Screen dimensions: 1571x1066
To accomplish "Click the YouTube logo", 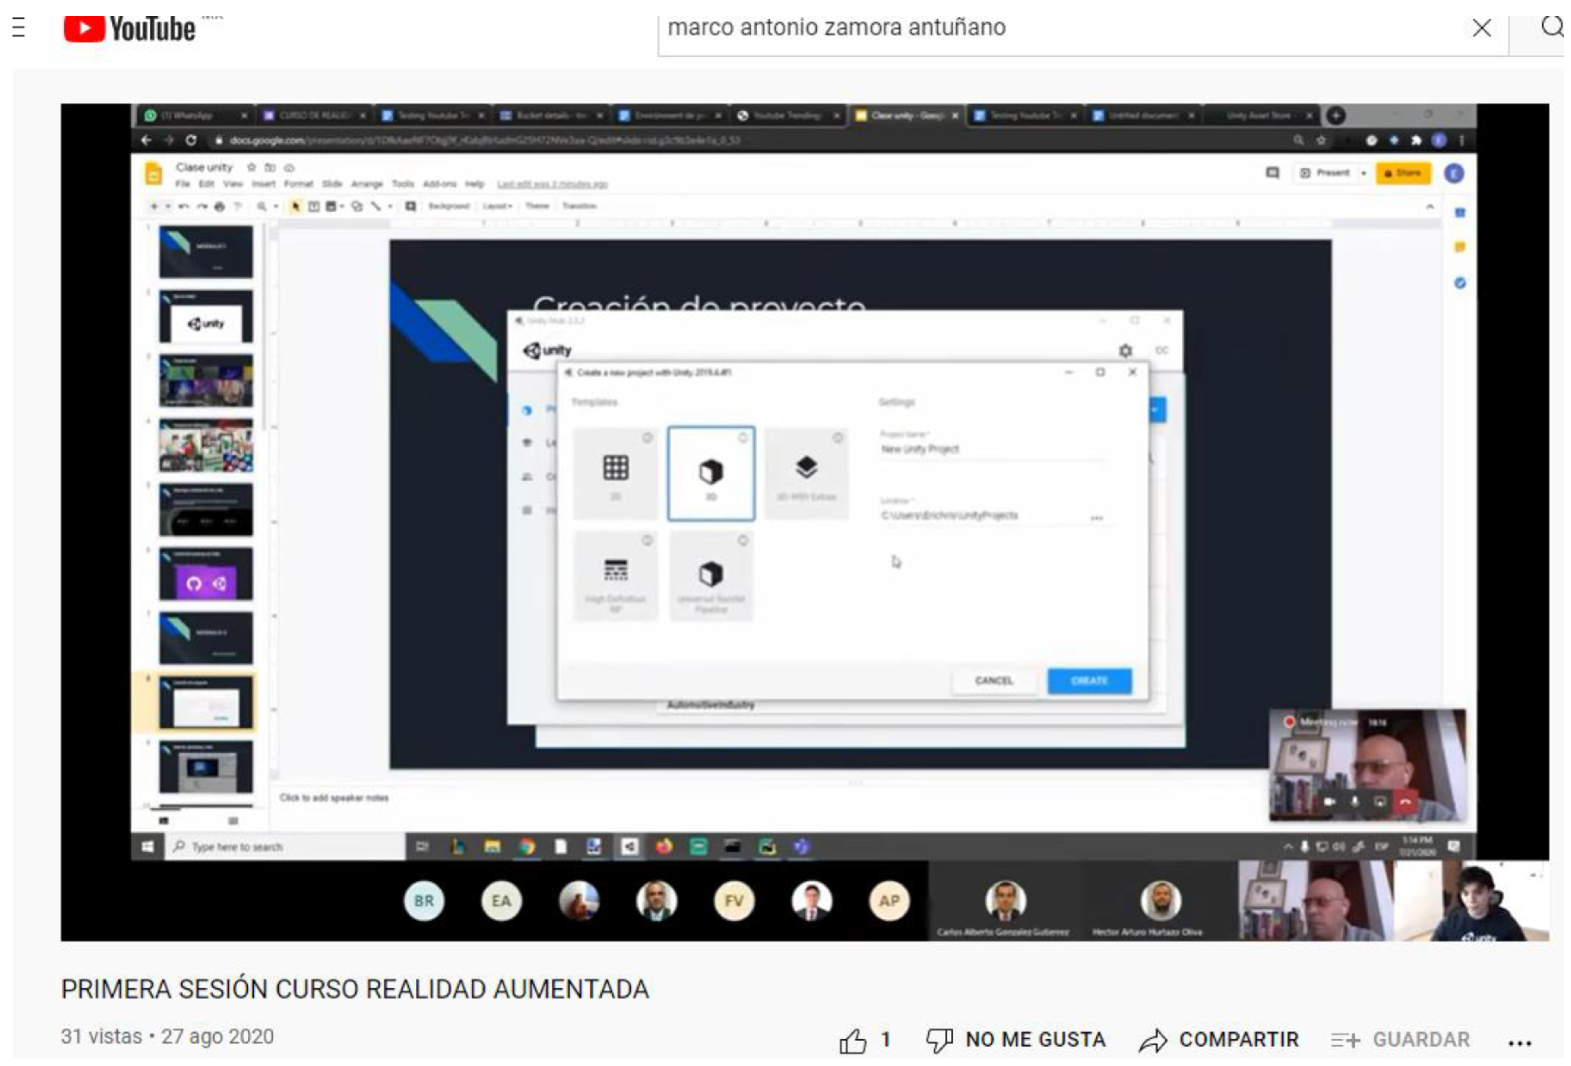I will coord(130,29).
